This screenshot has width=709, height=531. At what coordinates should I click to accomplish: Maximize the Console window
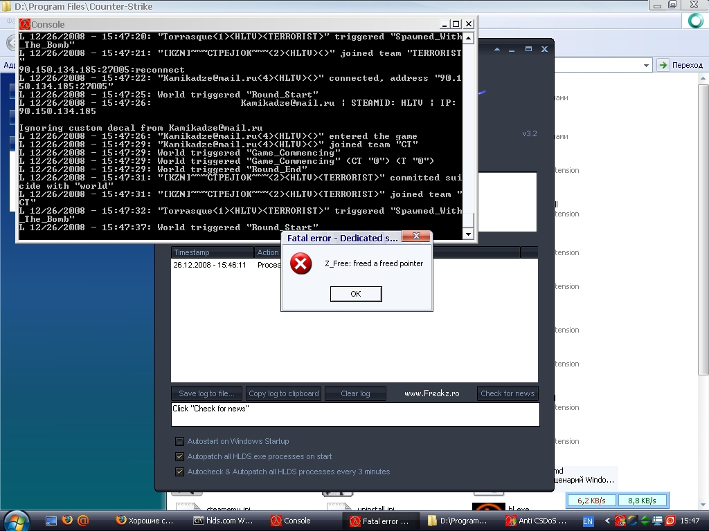pyautogui.click(x=456, y=24)
